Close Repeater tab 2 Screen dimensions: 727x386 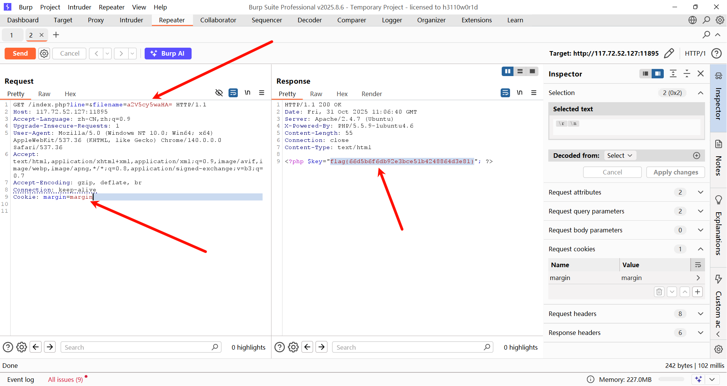42,35
